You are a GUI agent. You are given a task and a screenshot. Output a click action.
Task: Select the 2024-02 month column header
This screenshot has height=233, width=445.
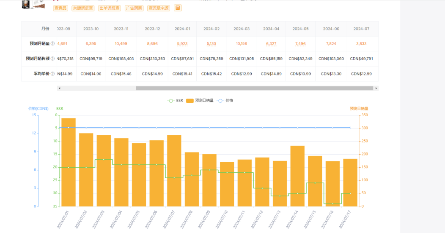point(212,29)
